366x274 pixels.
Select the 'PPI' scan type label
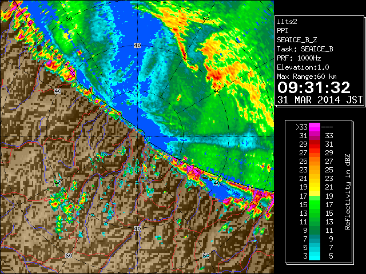tap(283, 31)
